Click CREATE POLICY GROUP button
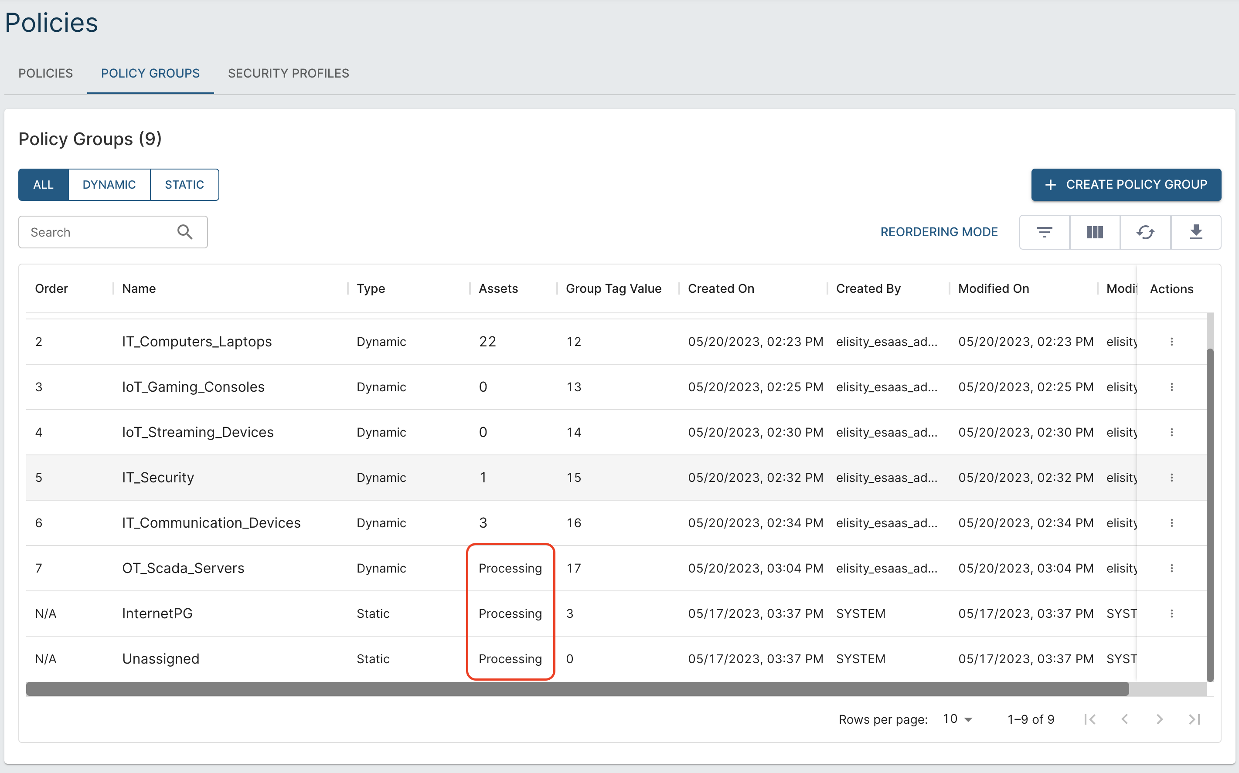1239x773 pixels. pos(1126,185)
